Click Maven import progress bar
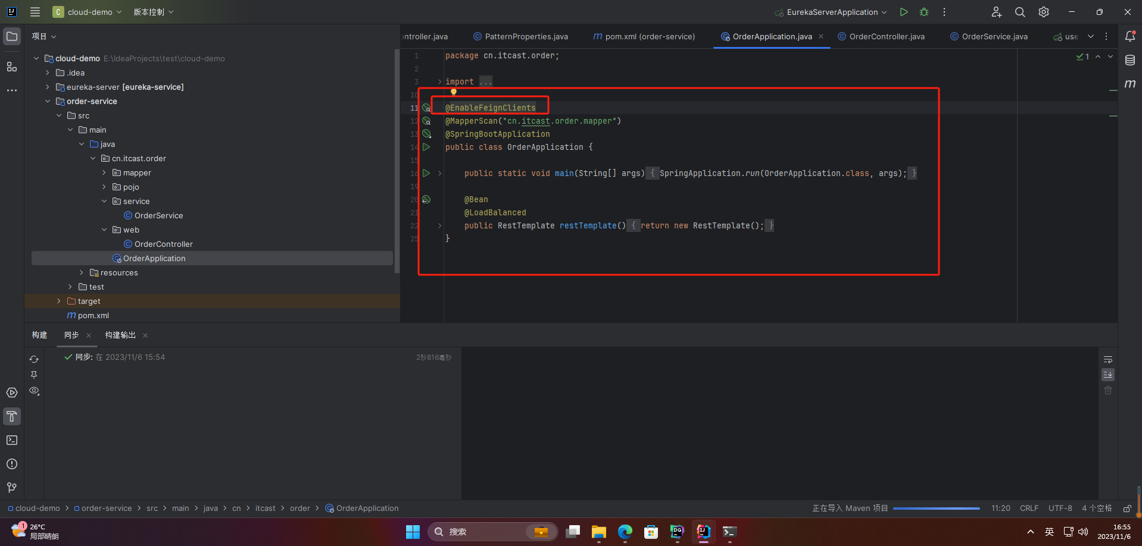The image size is (1142, 546). (936, 509)
